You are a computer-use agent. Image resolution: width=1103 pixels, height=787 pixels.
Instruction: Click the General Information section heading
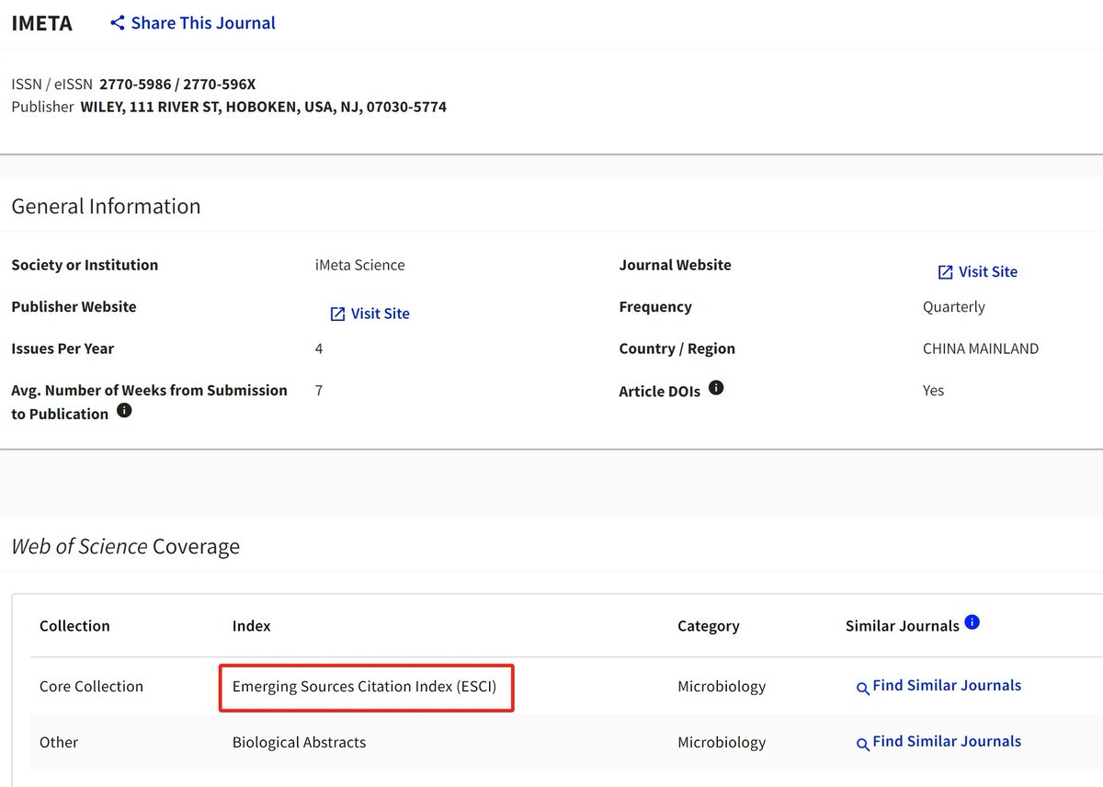coord(106,206)
